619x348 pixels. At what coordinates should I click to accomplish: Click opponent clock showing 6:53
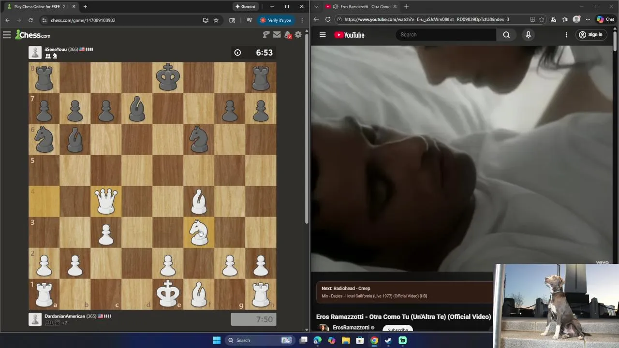(x=254, y=53)
